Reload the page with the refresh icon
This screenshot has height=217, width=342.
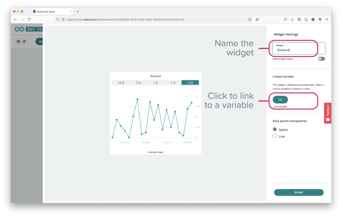(29, 20)
